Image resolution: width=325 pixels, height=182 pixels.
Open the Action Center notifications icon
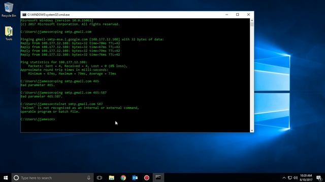[x=319, y=177]
